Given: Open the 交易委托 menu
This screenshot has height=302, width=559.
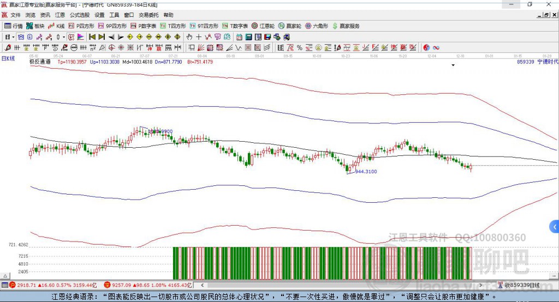Looking at the screenshot, I should point(148,15).
